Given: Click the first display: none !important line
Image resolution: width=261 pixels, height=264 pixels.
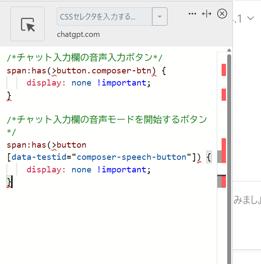Looking at the screenshot, I should tap(88, 83).
